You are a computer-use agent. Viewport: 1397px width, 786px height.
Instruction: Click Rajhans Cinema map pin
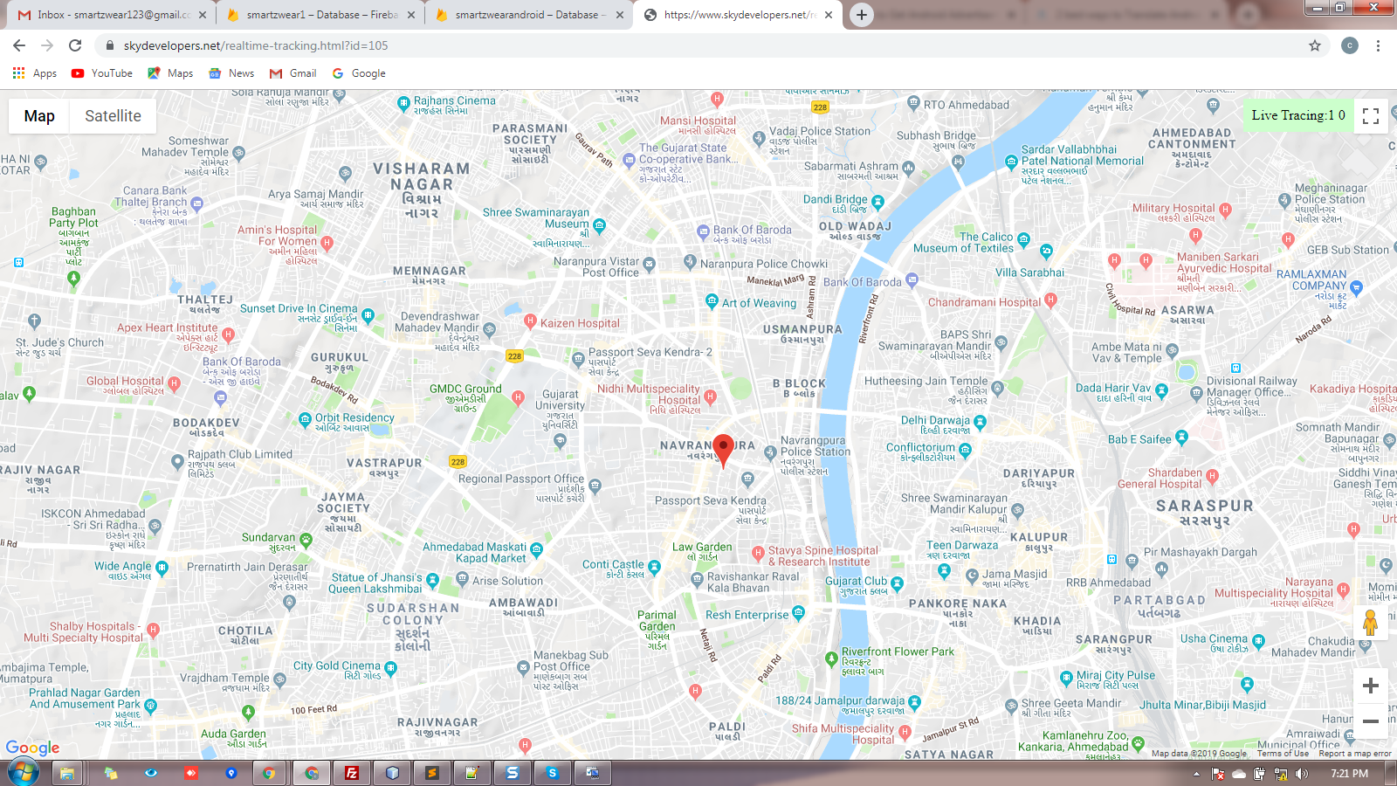(x=403, y=104)
